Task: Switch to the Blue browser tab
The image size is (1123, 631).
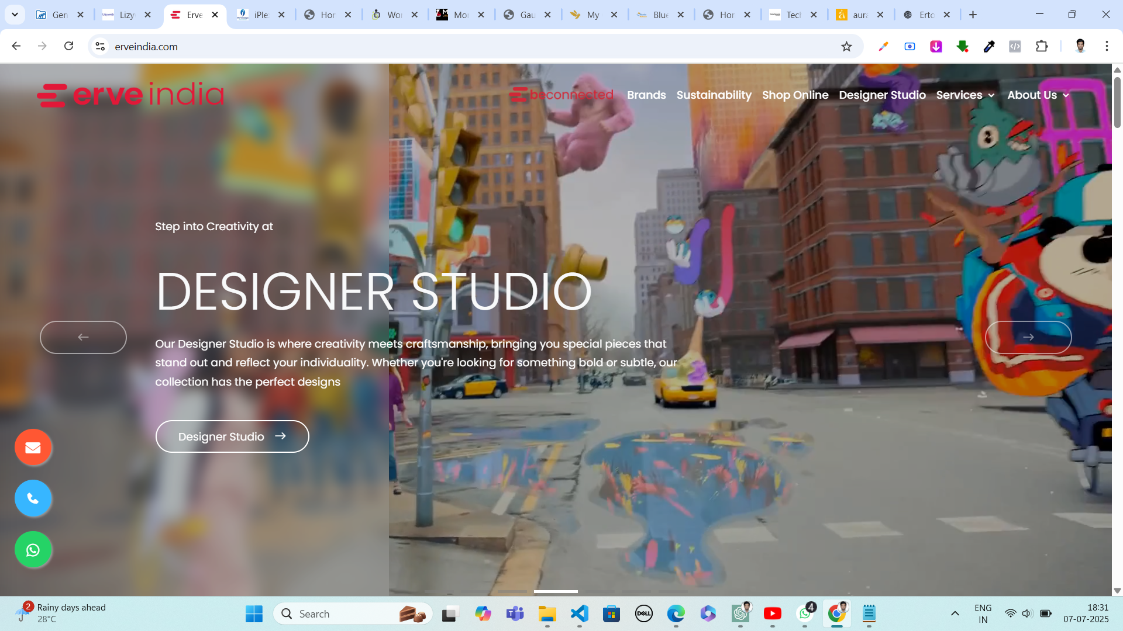Action: (660, 15)
